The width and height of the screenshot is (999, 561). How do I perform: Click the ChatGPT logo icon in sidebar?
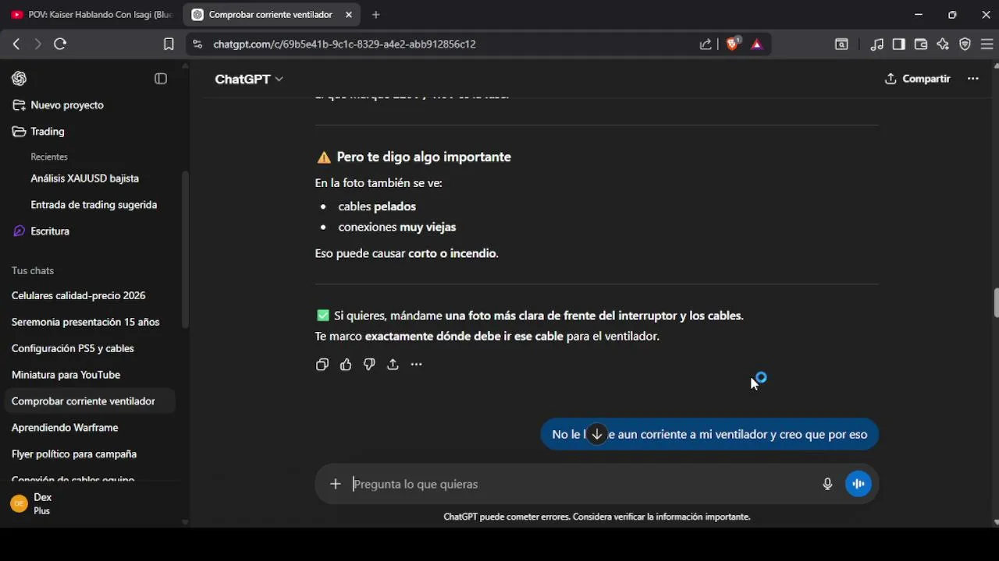click(x=19, y=79)
